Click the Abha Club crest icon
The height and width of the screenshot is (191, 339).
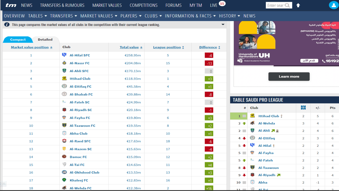click(64, 133)
